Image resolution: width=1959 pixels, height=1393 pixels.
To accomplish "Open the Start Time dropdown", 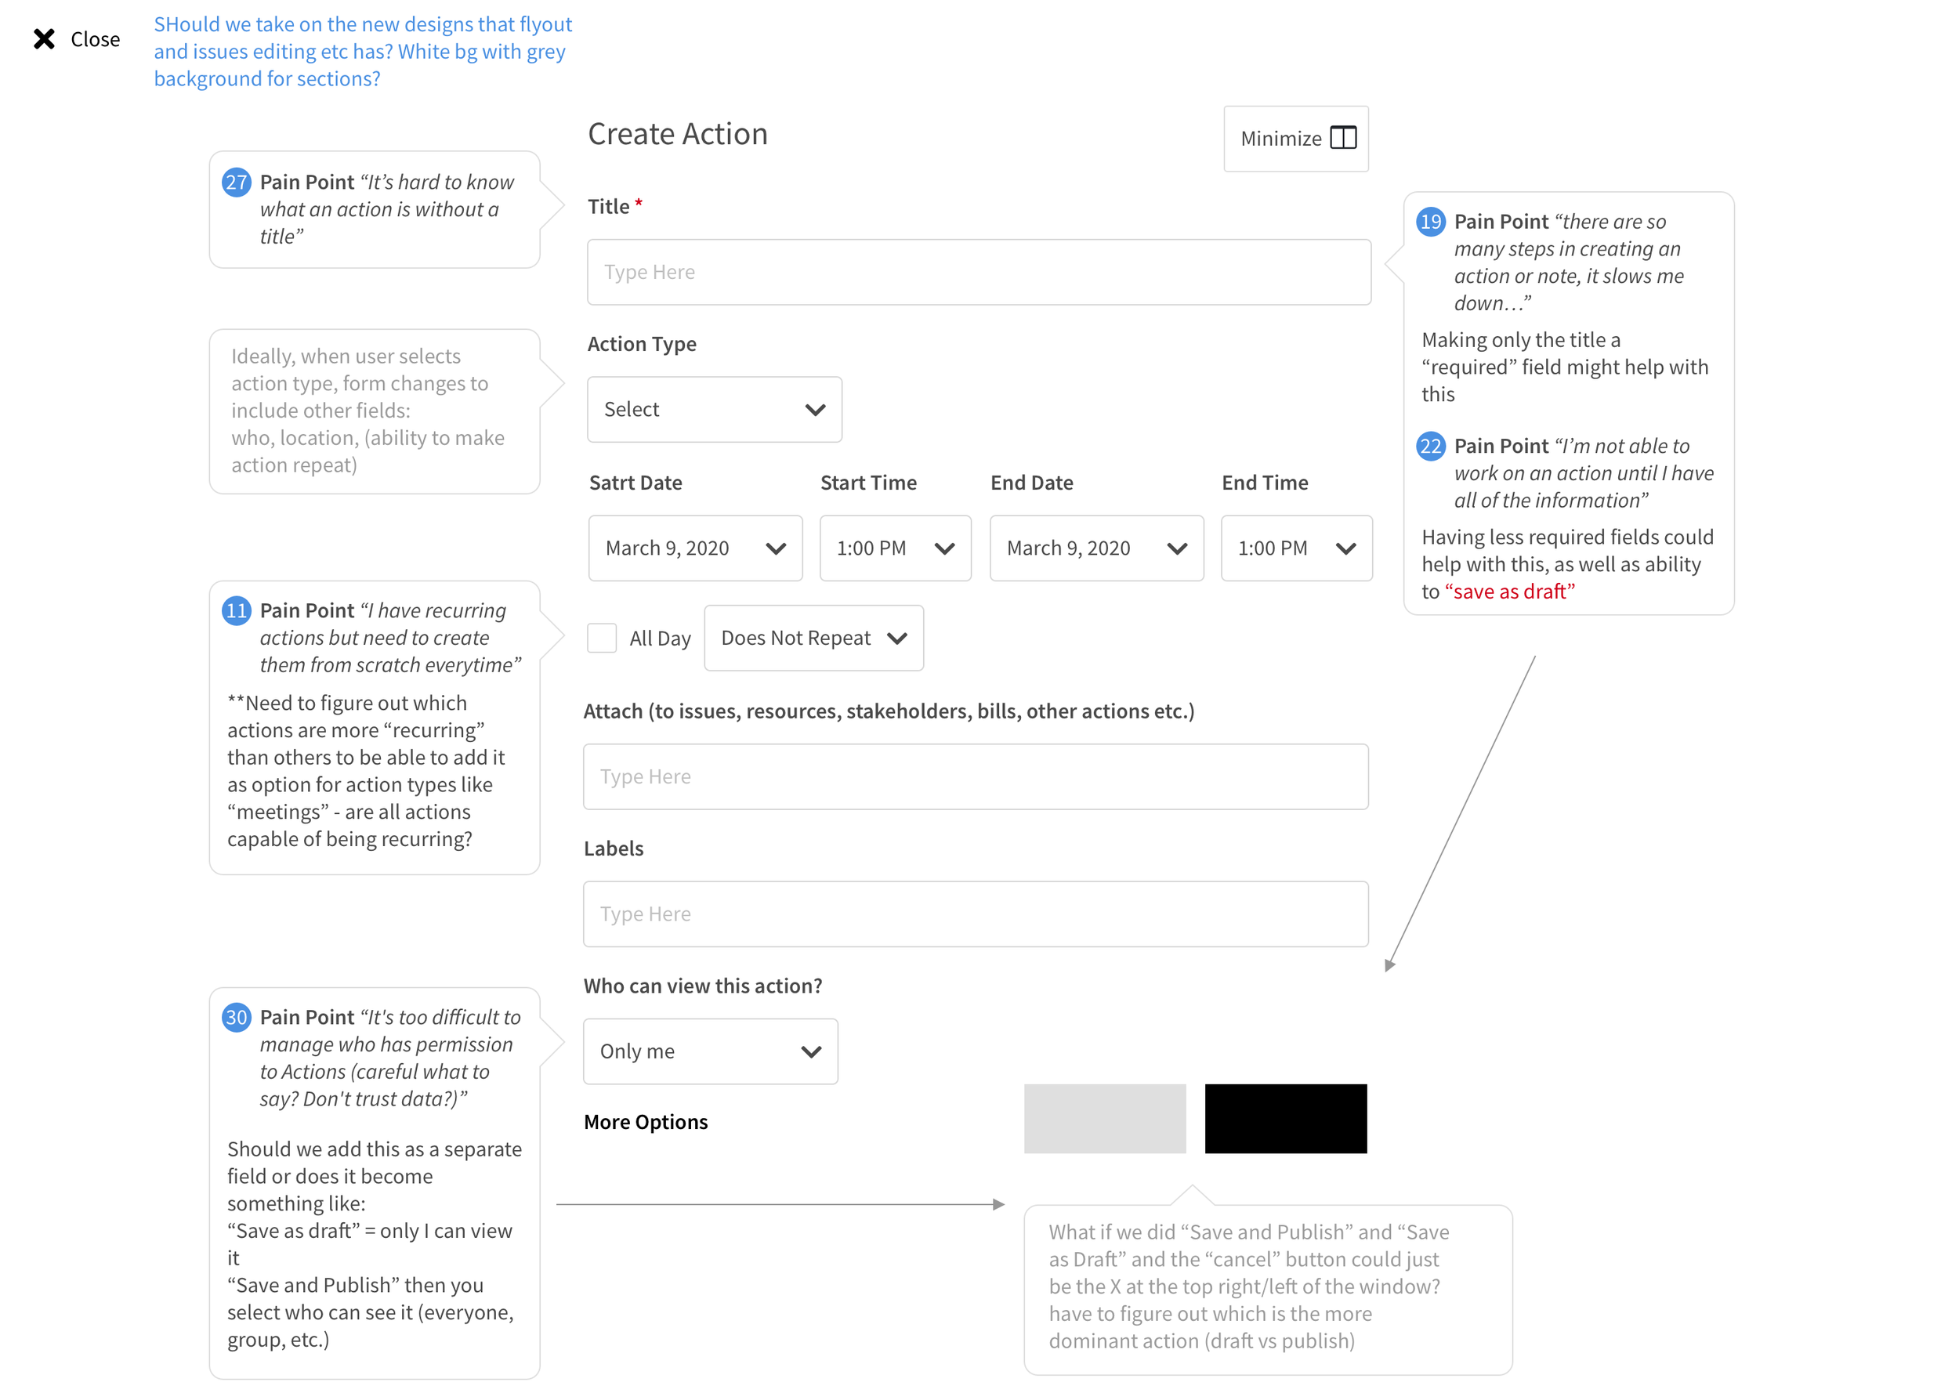I will pos(895,548).
